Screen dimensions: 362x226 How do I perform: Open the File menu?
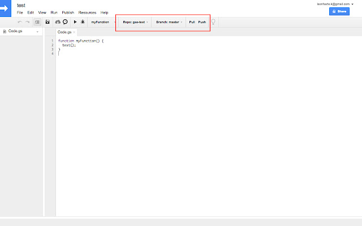pyautogui.click(x=20, y=12)
